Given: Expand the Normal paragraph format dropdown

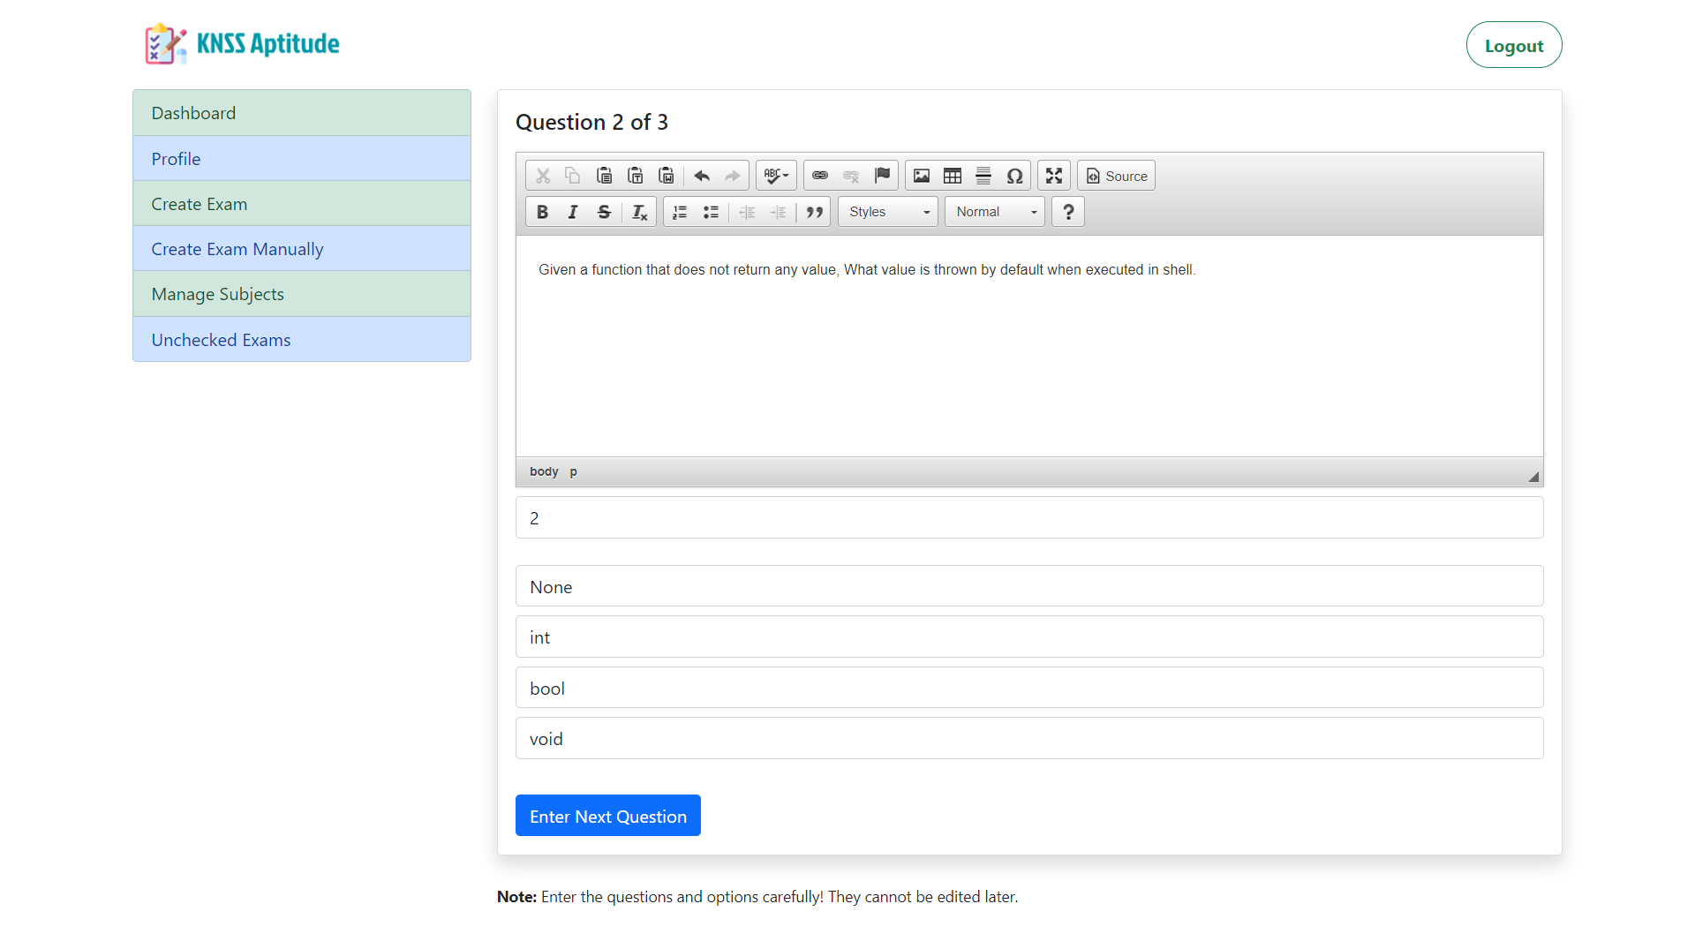Looking at the screenshot, I should click(x=995, y=212).
